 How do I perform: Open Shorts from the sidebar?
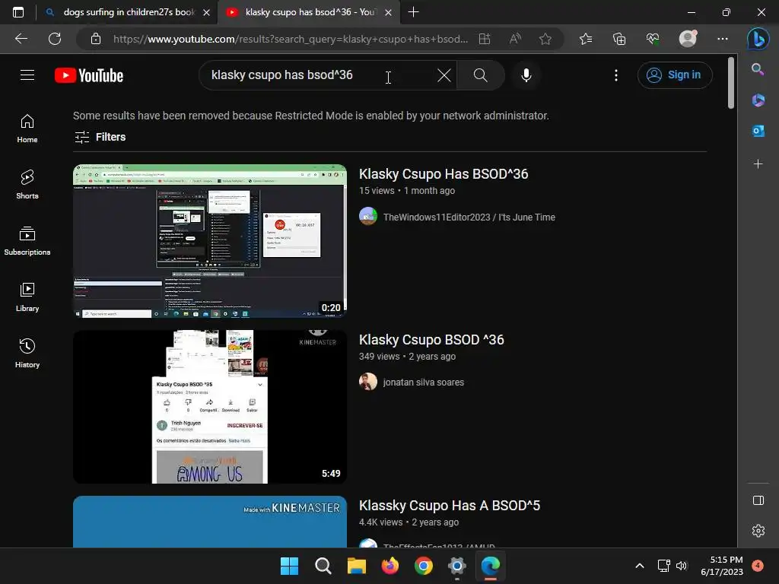coord(27,185)
